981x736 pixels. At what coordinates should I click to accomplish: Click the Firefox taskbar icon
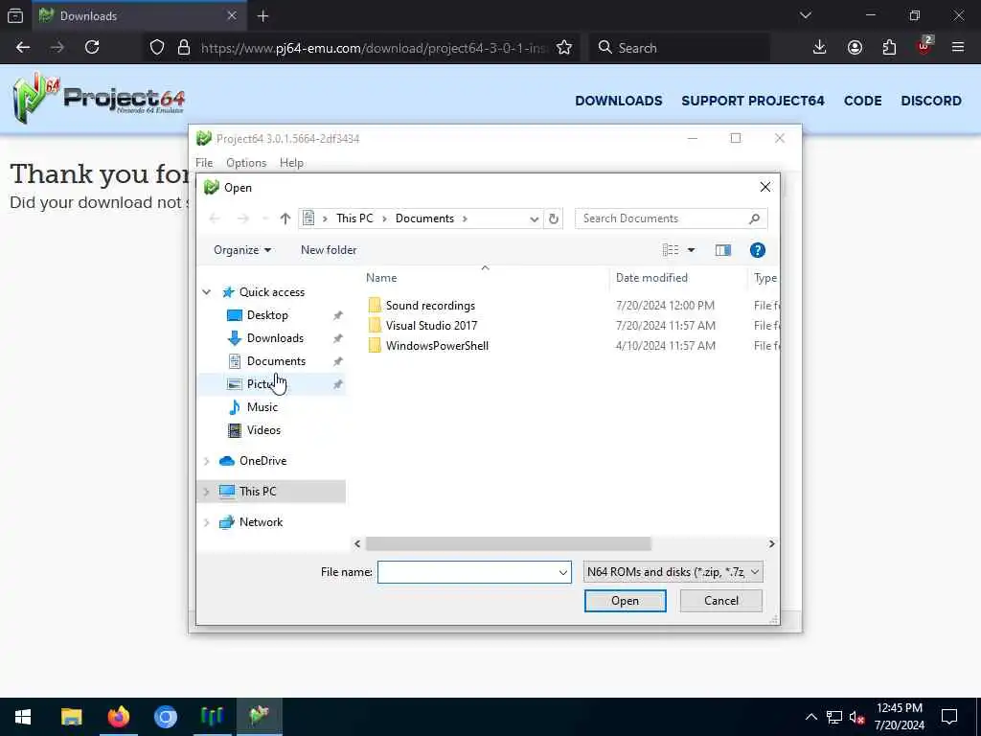[x=118, y=717]
